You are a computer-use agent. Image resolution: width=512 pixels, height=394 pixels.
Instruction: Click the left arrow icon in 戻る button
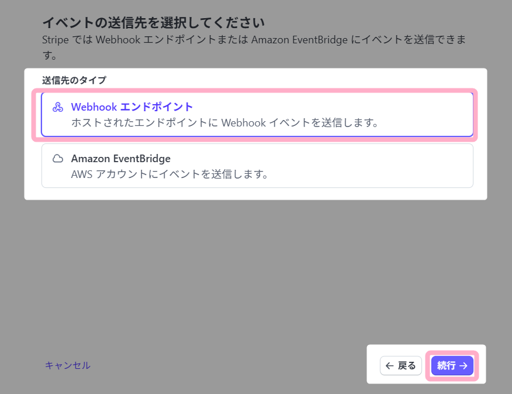click(x=390, y=366)
